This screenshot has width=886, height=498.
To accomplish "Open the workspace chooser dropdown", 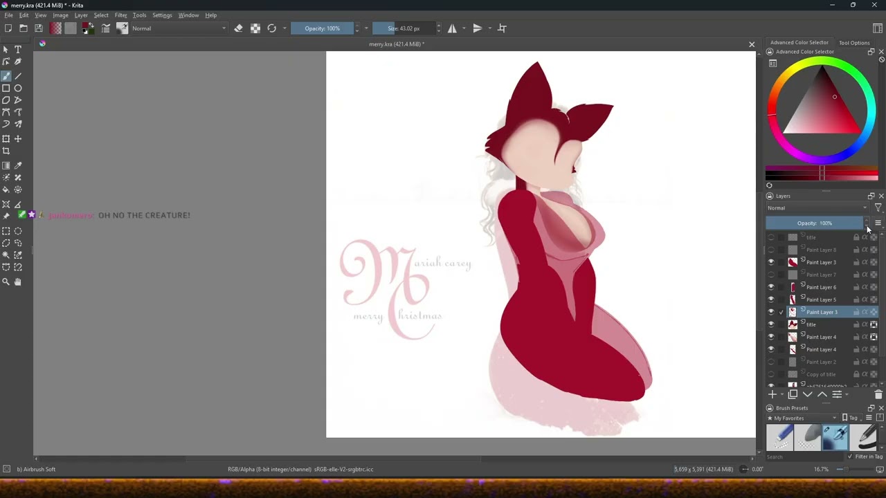I will [878, 28].
